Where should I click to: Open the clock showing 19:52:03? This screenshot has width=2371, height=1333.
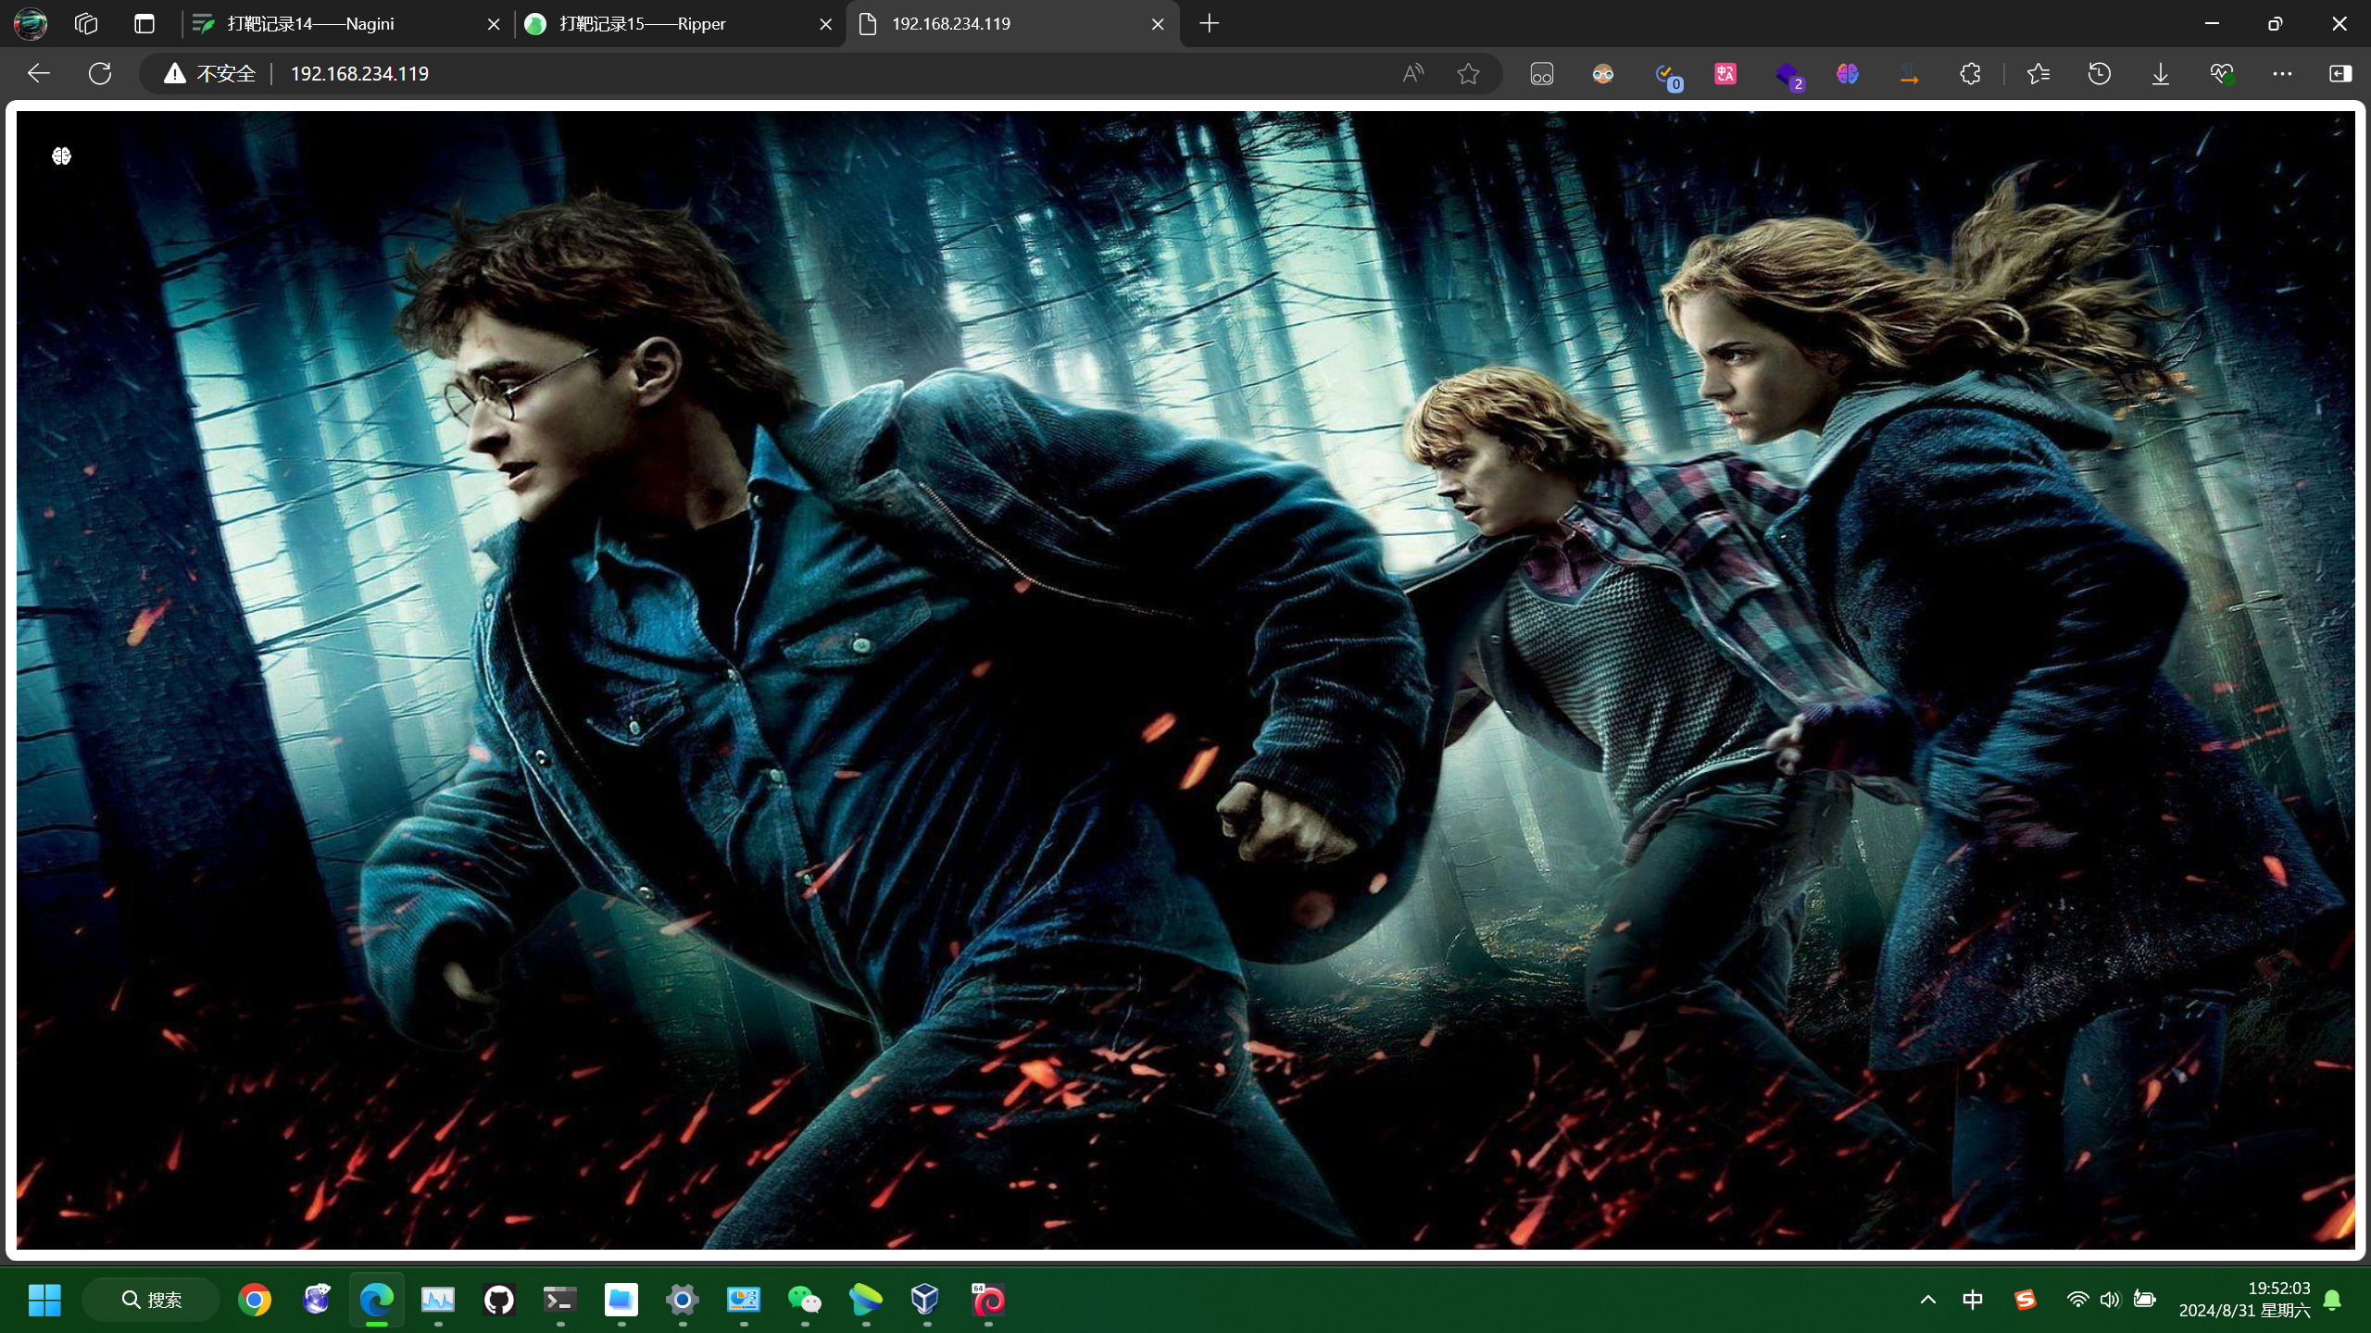click(x=2245, y=1300)
